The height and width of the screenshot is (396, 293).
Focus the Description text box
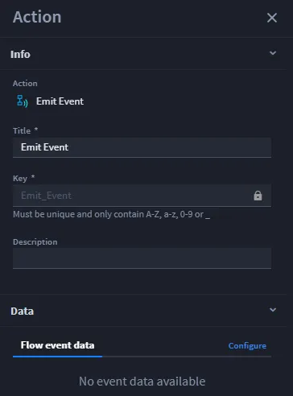pyautogui.click(x=142, y=258)
